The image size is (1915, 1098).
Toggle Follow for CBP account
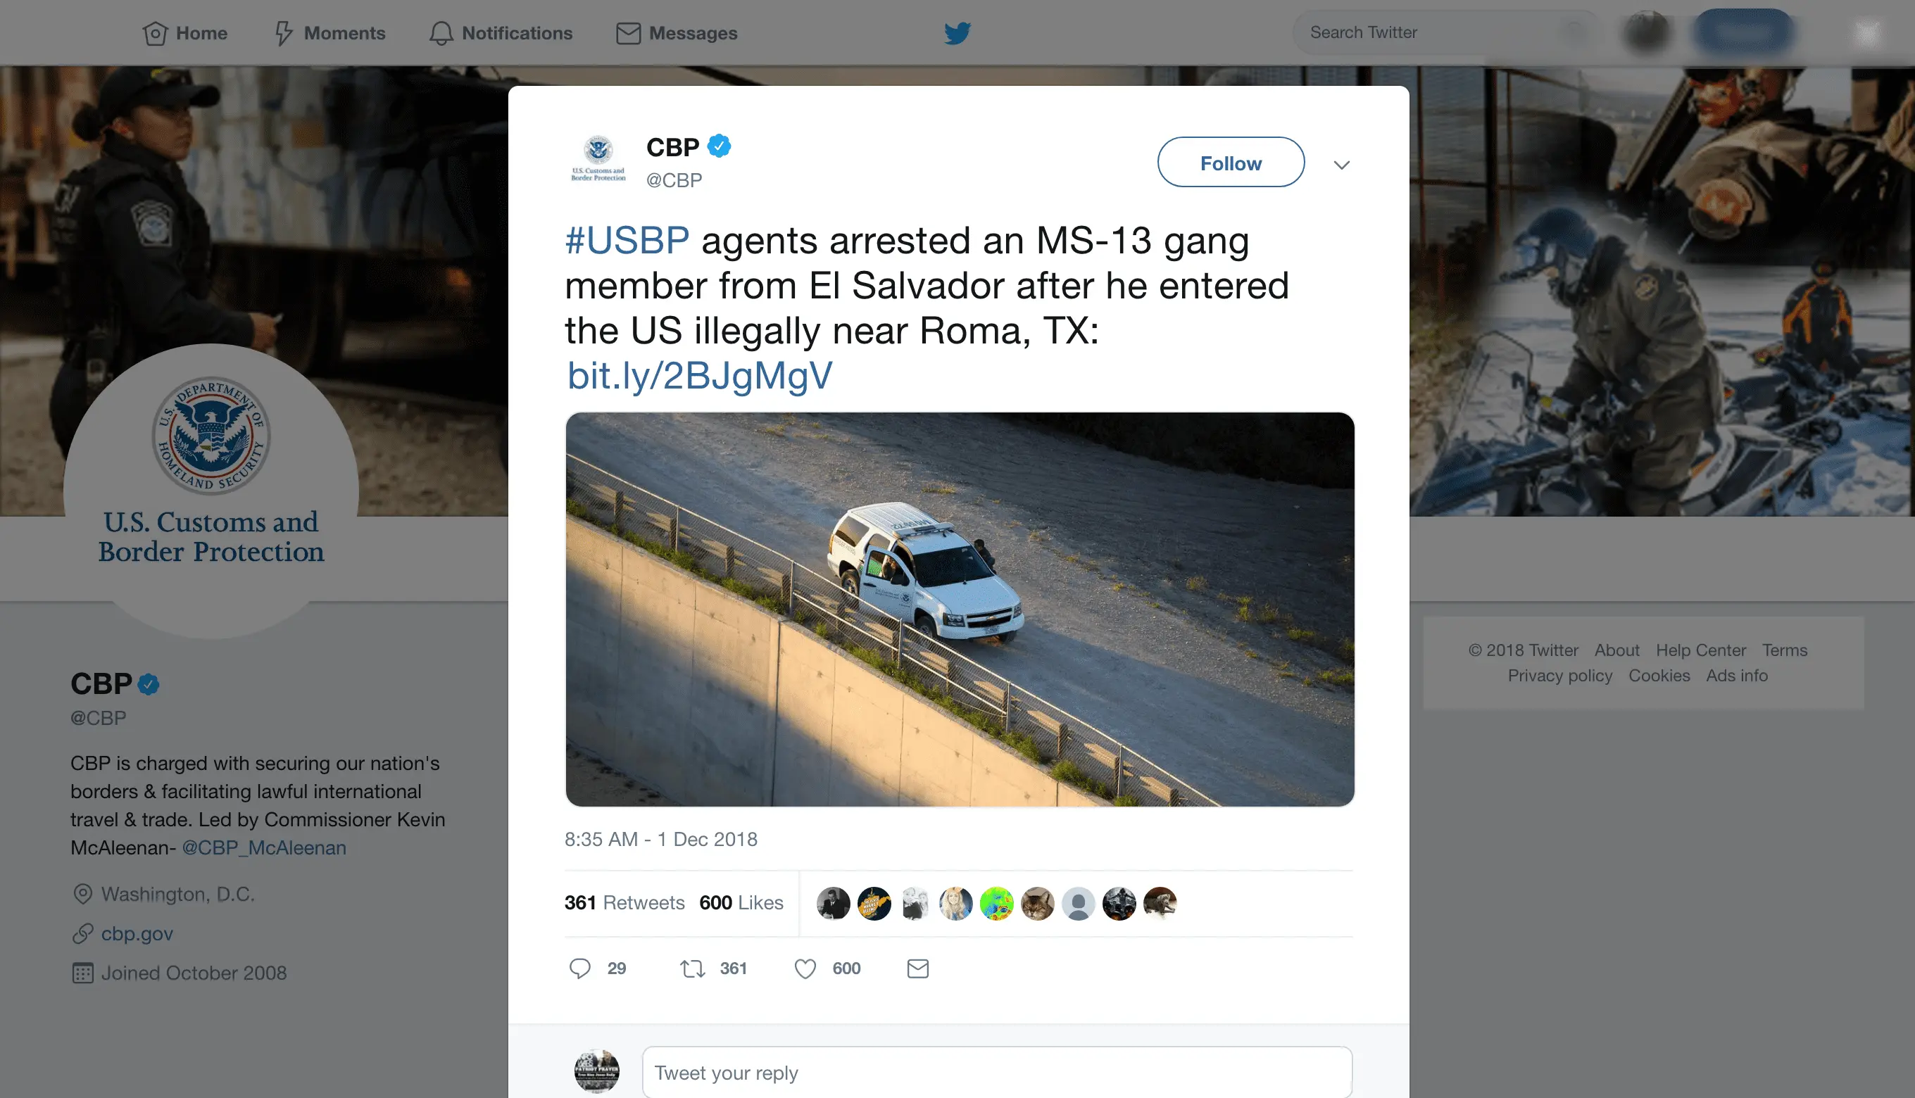1231,162
